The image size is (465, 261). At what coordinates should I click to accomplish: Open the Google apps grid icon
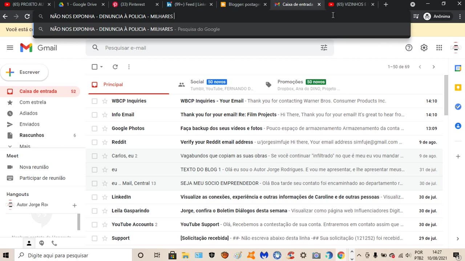(x=439, y=48)
